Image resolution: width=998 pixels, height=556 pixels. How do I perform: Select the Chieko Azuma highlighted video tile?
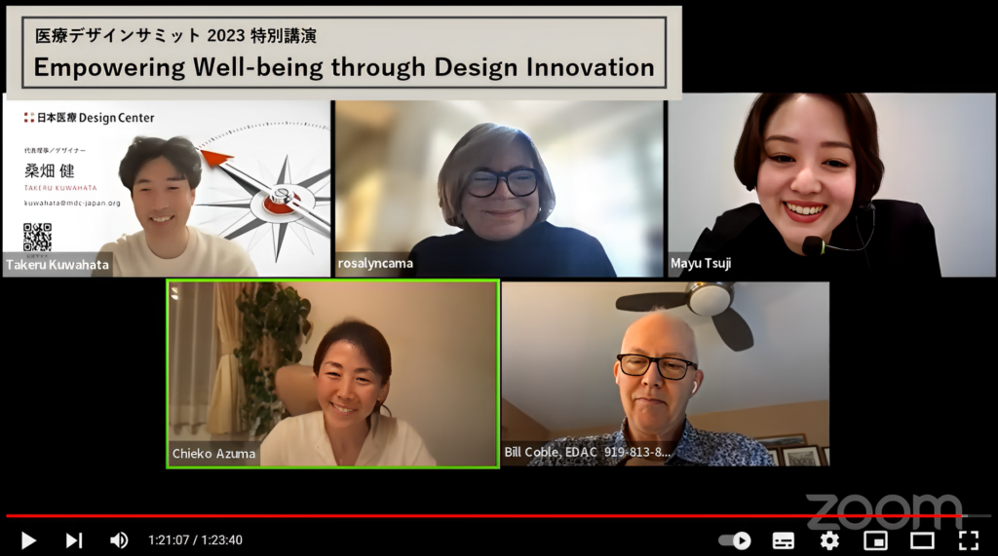coord(333,374)
